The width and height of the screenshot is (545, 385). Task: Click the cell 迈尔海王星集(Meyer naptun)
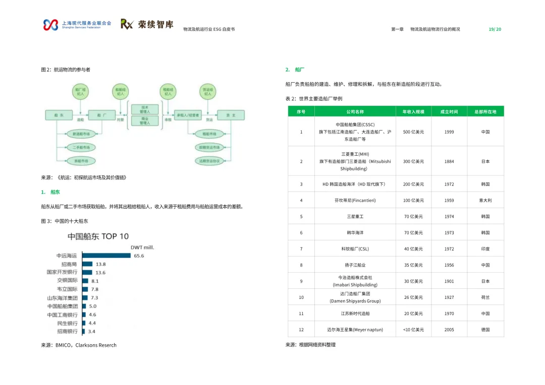coord(355,330)
